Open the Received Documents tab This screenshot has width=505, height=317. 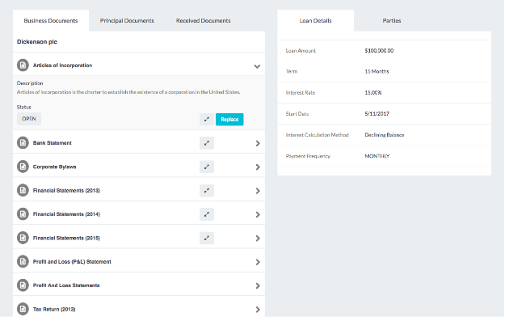204,21
